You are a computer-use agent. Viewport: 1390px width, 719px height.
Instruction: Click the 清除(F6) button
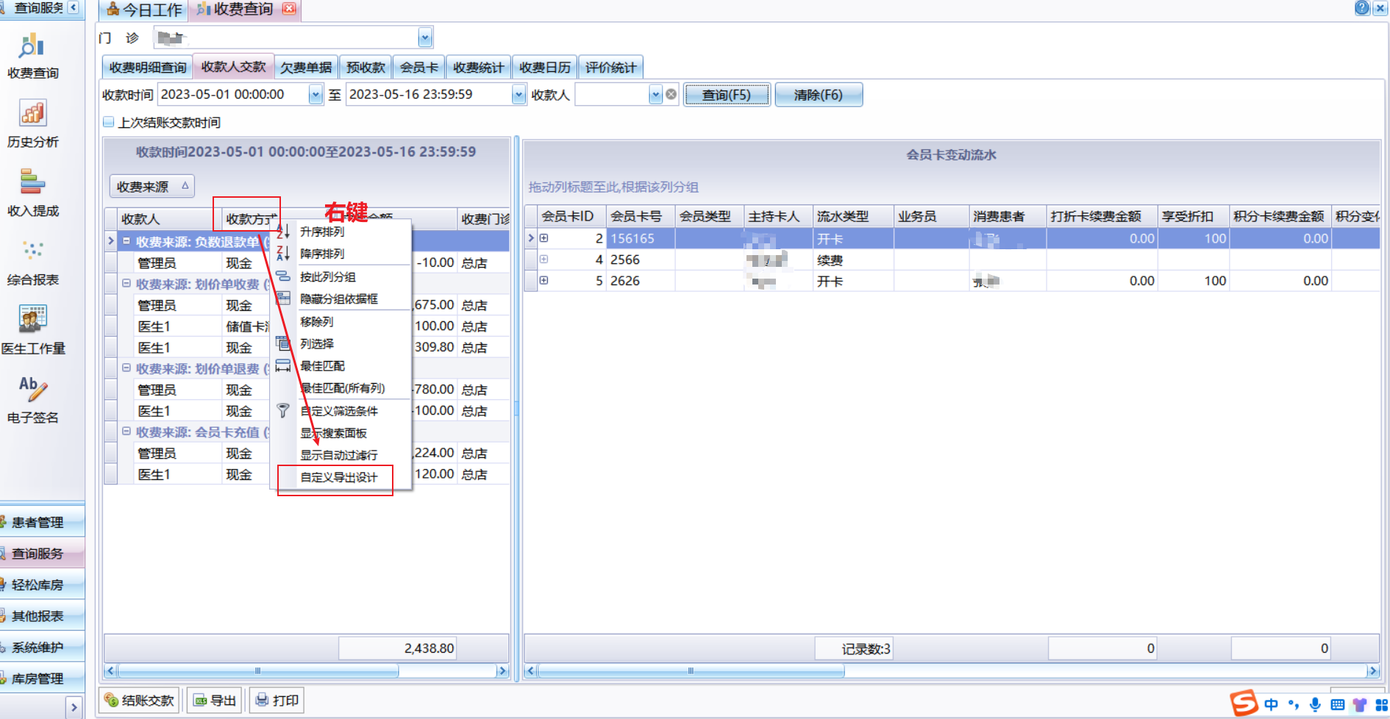click(x=819, y=95)
